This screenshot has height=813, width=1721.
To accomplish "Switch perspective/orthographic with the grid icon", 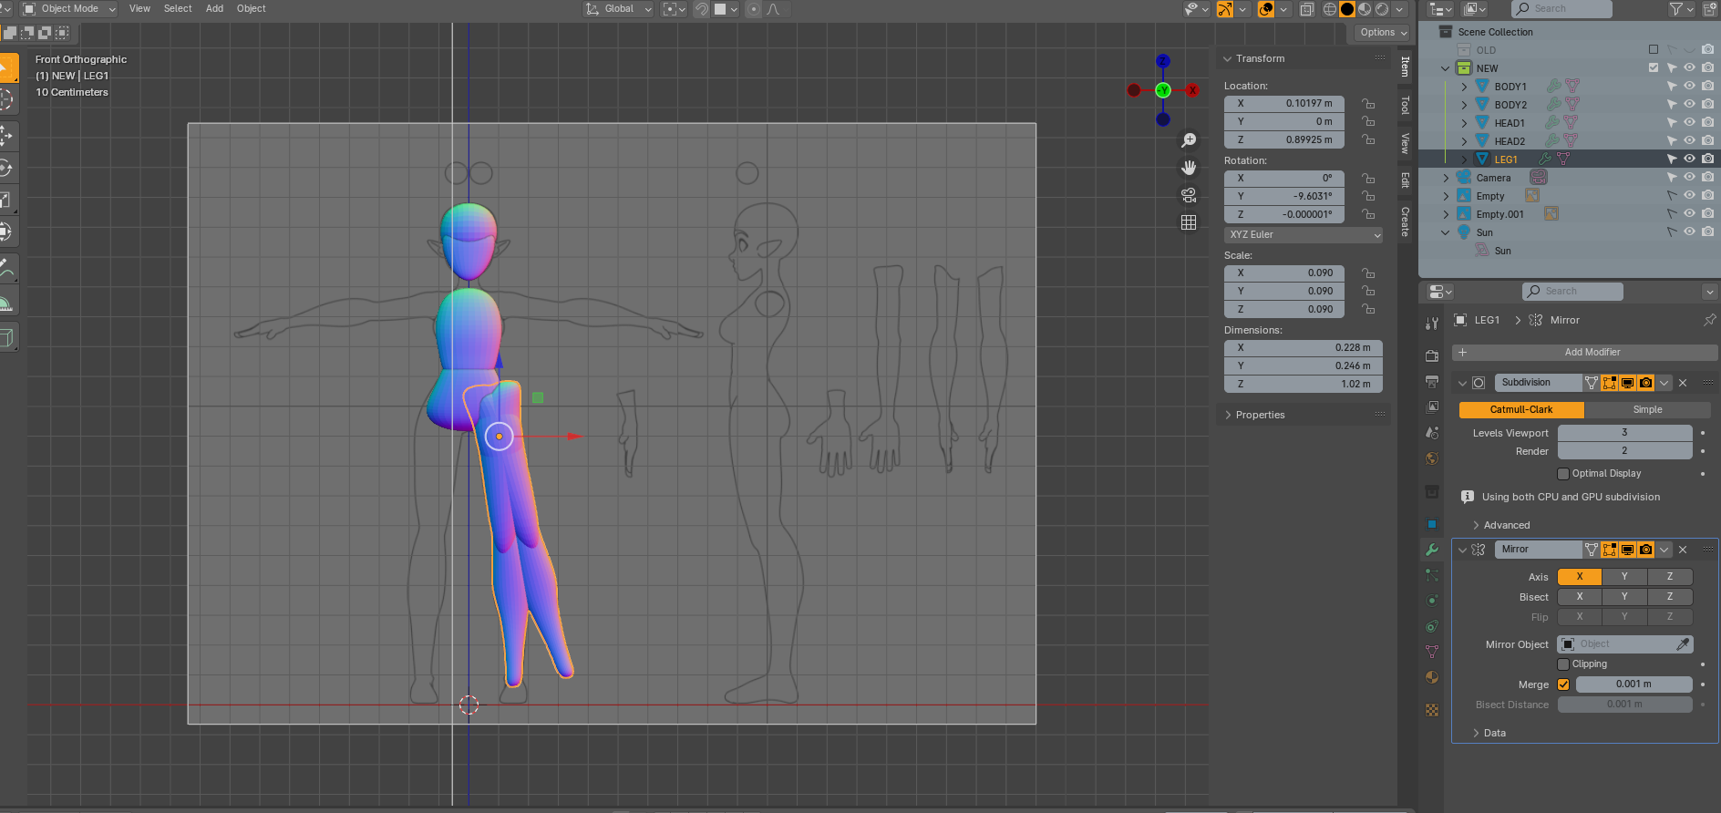I will 1189,222.
